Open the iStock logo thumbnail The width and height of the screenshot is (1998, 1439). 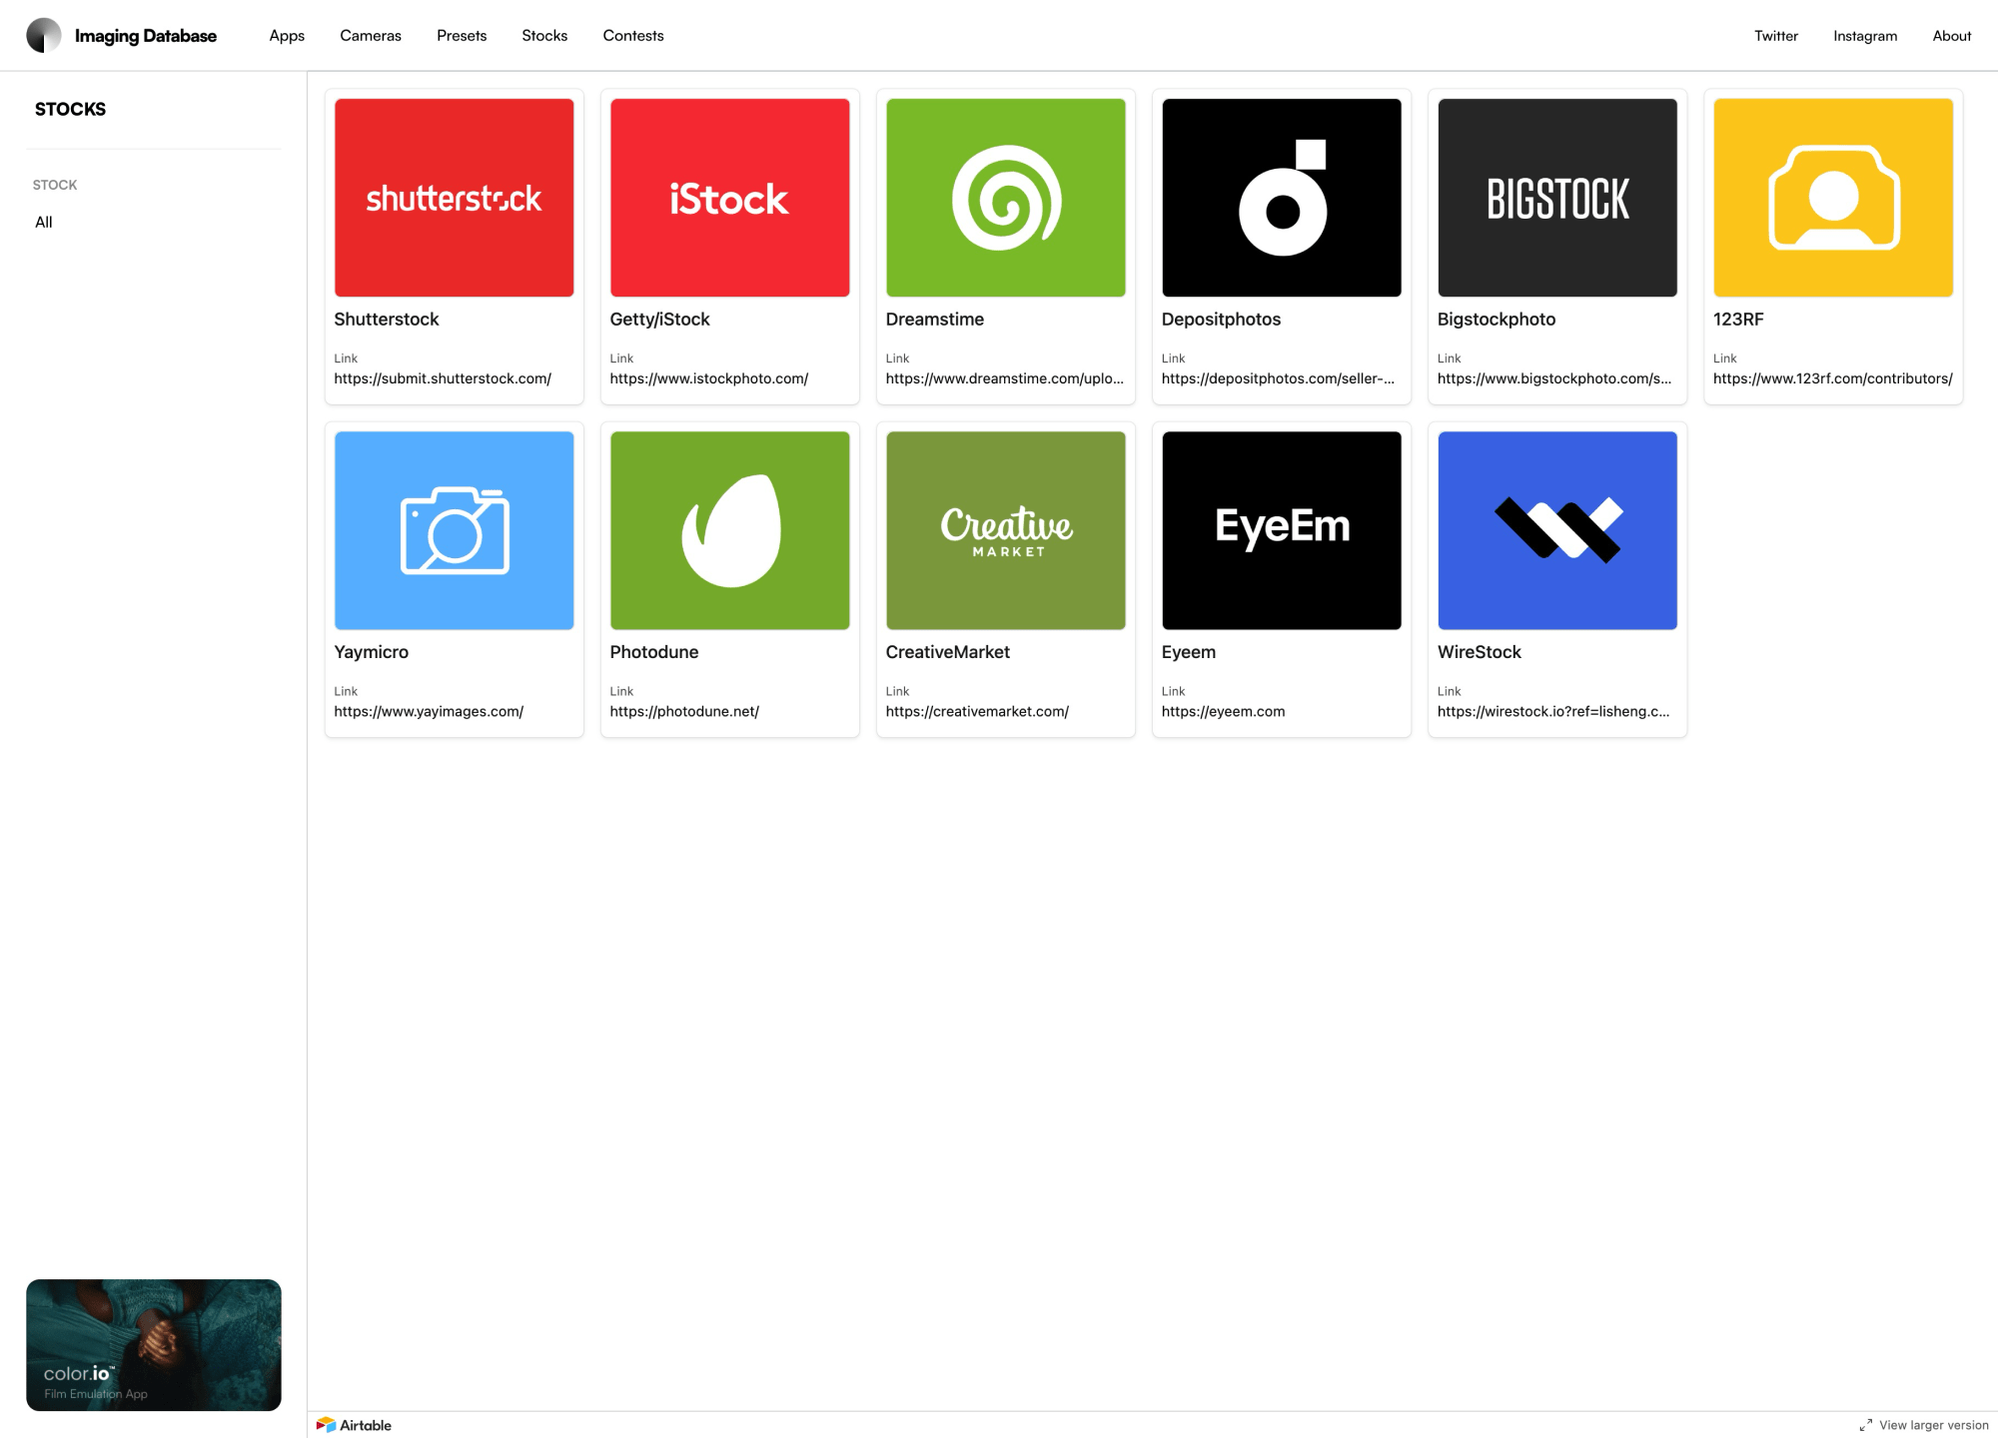coord(730,198)
